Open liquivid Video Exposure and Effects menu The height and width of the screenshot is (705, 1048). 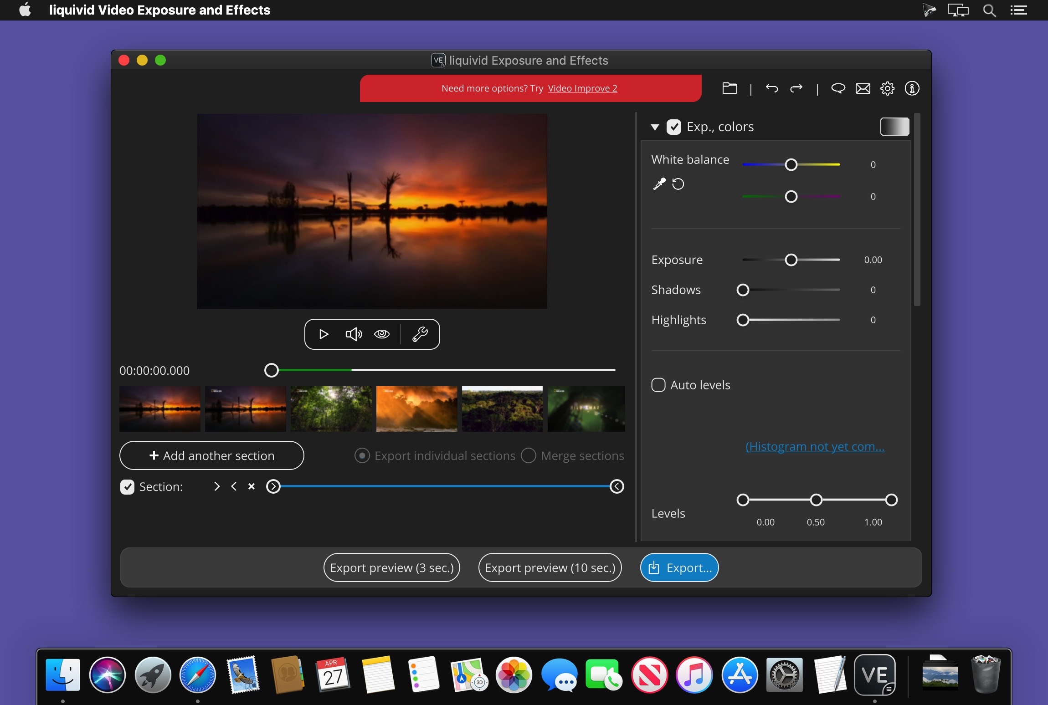coord(159,10)
